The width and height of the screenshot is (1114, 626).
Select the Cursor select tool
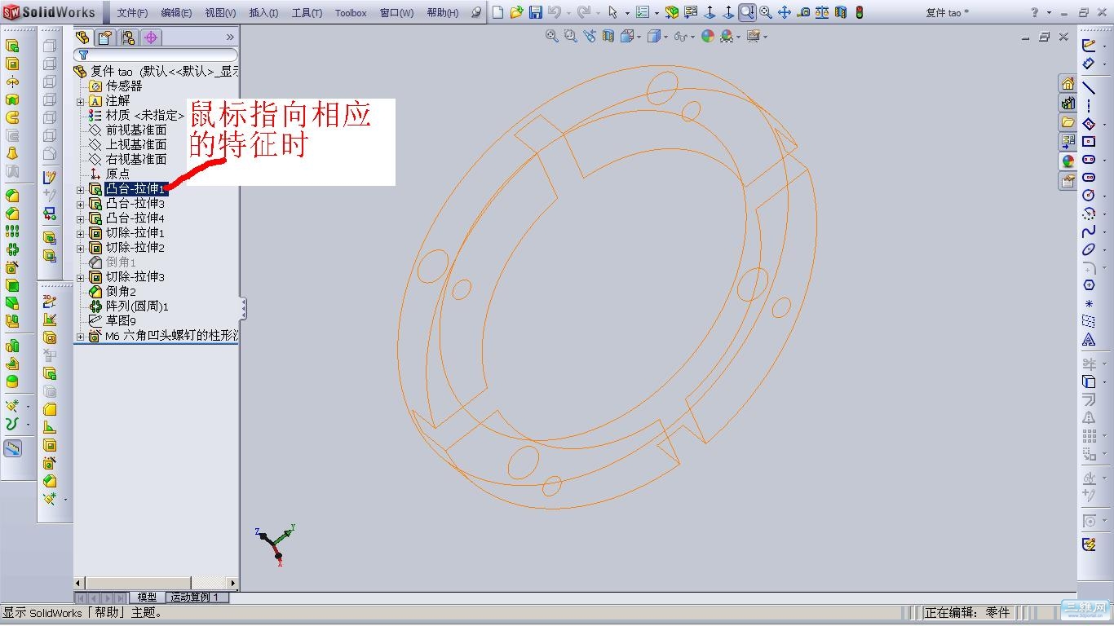(612, 12)
